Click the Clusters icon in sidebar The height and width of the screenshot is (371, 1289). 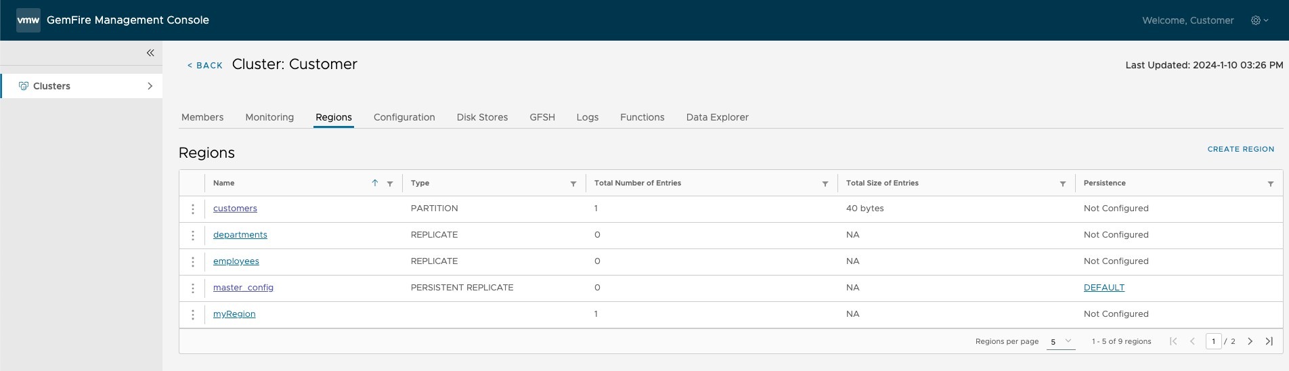coord(23,86)
